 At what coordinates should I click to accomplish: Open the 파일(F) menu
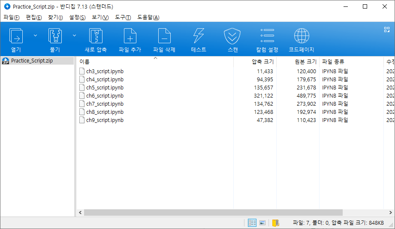click(x=11, y=18)
